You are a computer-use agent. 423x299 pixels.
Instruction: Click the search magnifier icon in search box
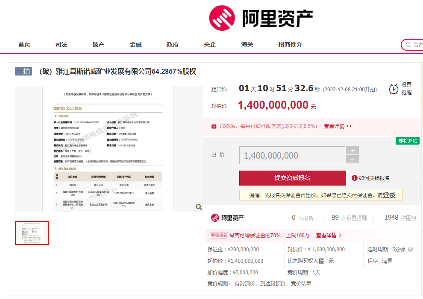click(408, 45)
